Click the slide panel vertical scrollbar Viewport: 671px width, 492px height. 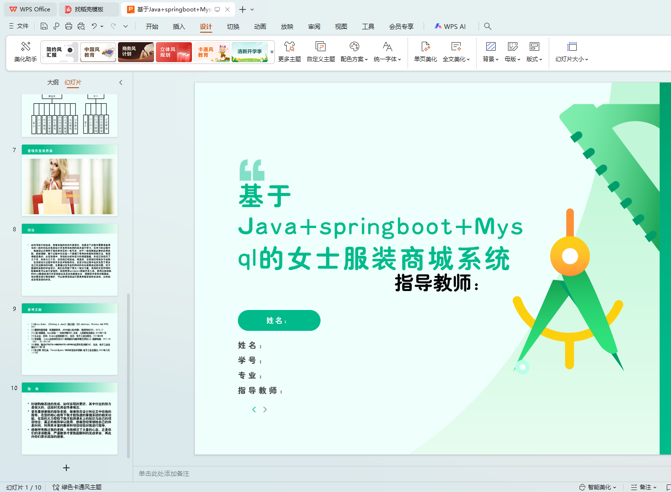[128, 375]
